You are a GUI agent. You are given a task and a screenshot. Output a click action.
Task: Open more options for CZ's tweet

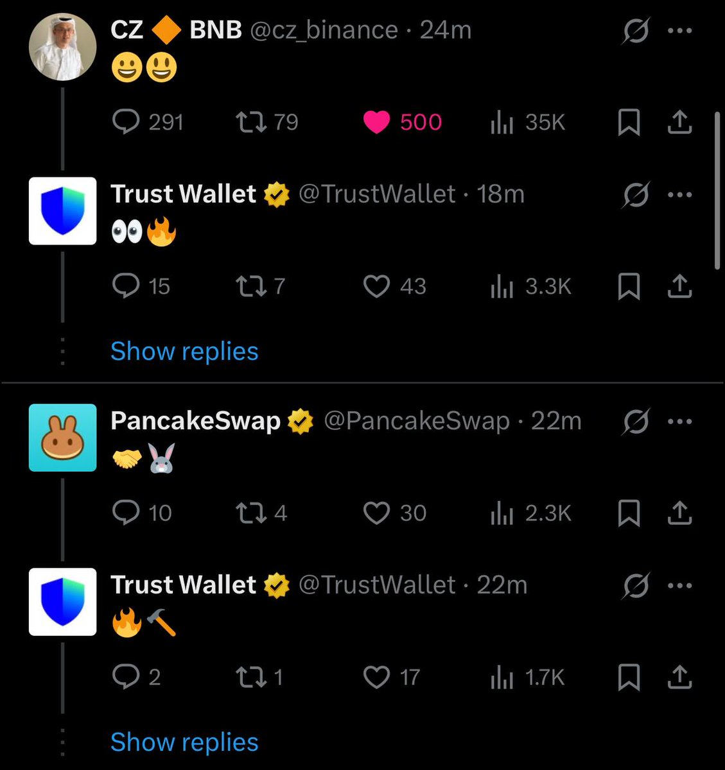pyautogui.click(x=680, y=30)
